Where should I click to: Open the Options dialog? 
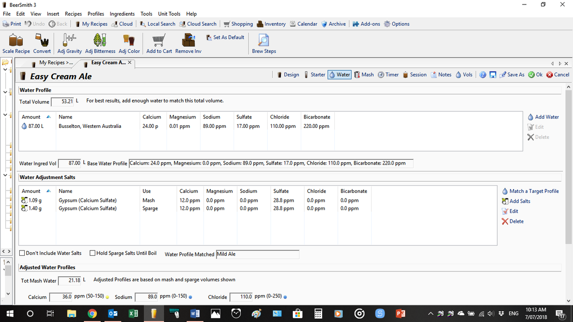point(397,24)
